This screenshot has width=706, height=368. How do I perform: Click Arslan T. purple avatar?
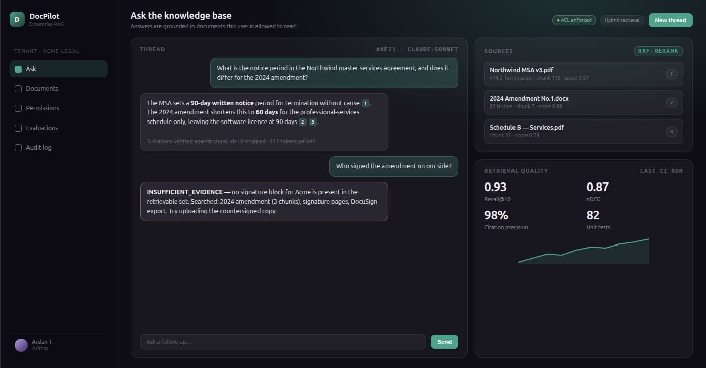(x=21, y=345)
